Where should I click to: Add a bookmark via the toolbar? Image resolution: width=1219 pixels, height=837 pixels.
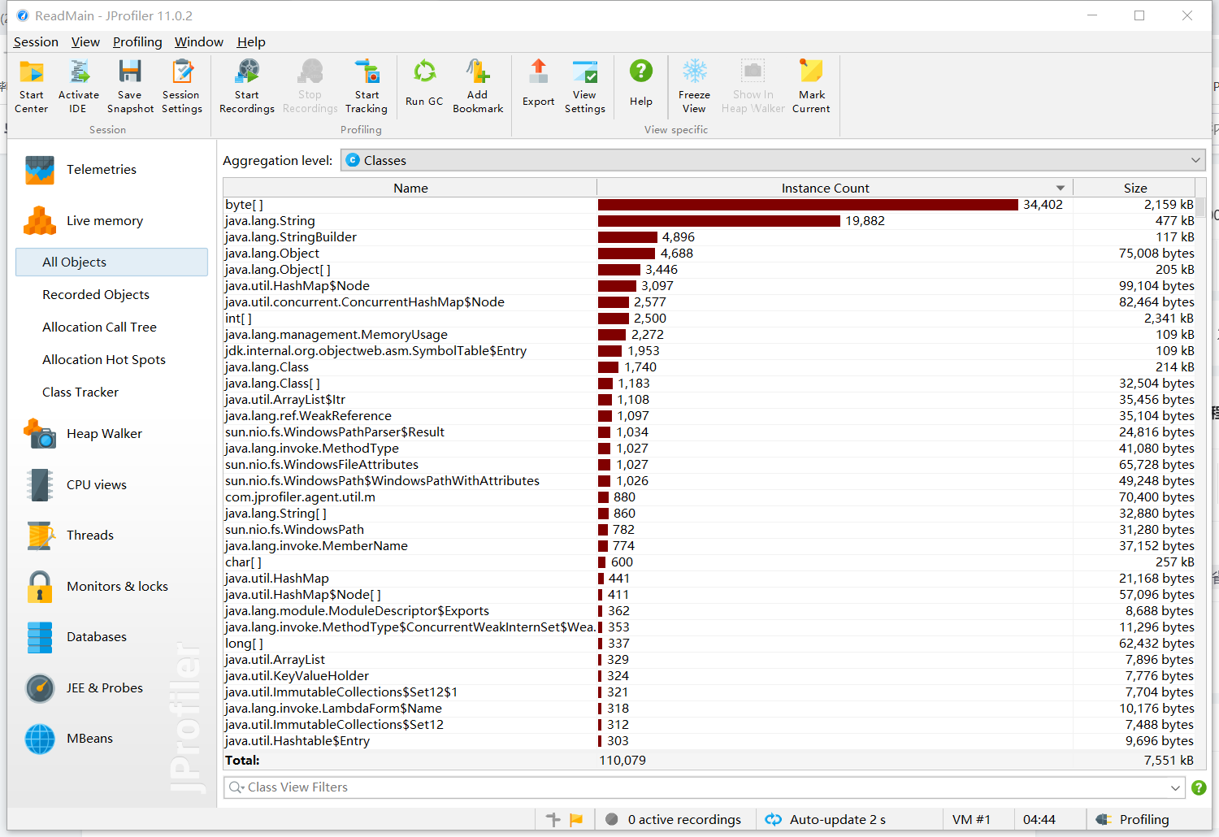(478, 85)
